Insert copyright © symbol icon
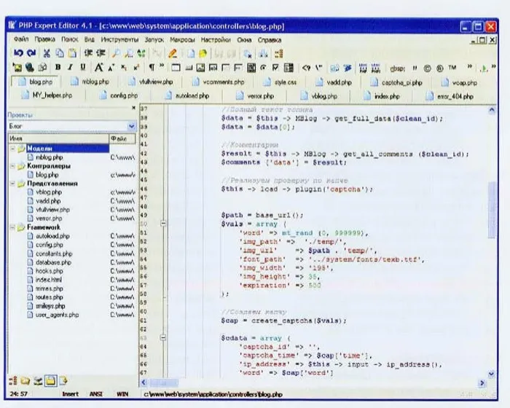510x408 pixels. 427,68
